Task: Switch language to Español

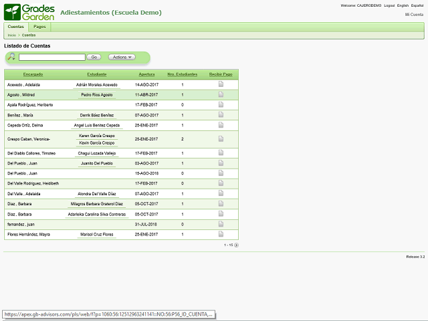Action: (418, 5)
